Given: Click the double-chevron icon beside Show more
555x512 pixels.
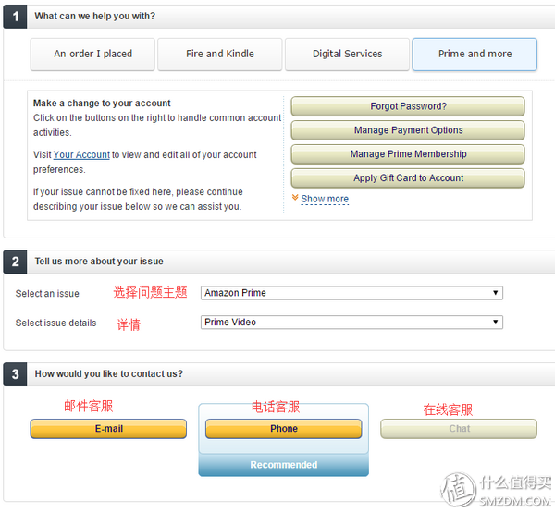Looking at the screenshot, I should (295, 197).
